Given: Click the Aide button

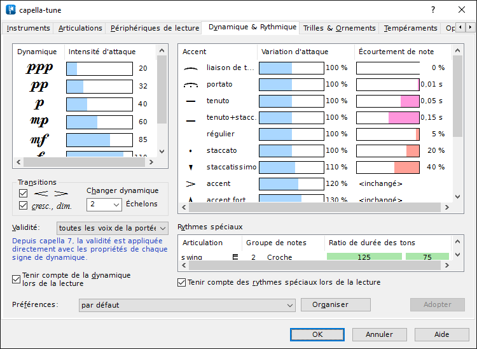Looking at the screenshot, I should (442, 334).
